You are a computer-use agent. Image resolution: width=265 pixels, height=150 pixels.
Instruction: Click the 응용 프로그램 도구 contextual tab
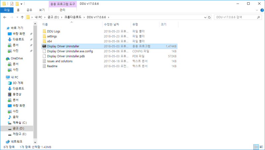63,4
